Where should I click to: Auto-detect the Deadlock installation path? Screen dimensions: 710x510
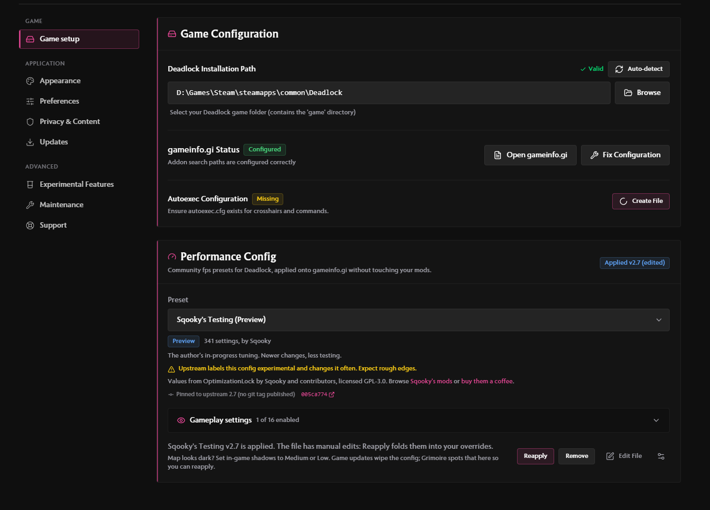point(639,69)
